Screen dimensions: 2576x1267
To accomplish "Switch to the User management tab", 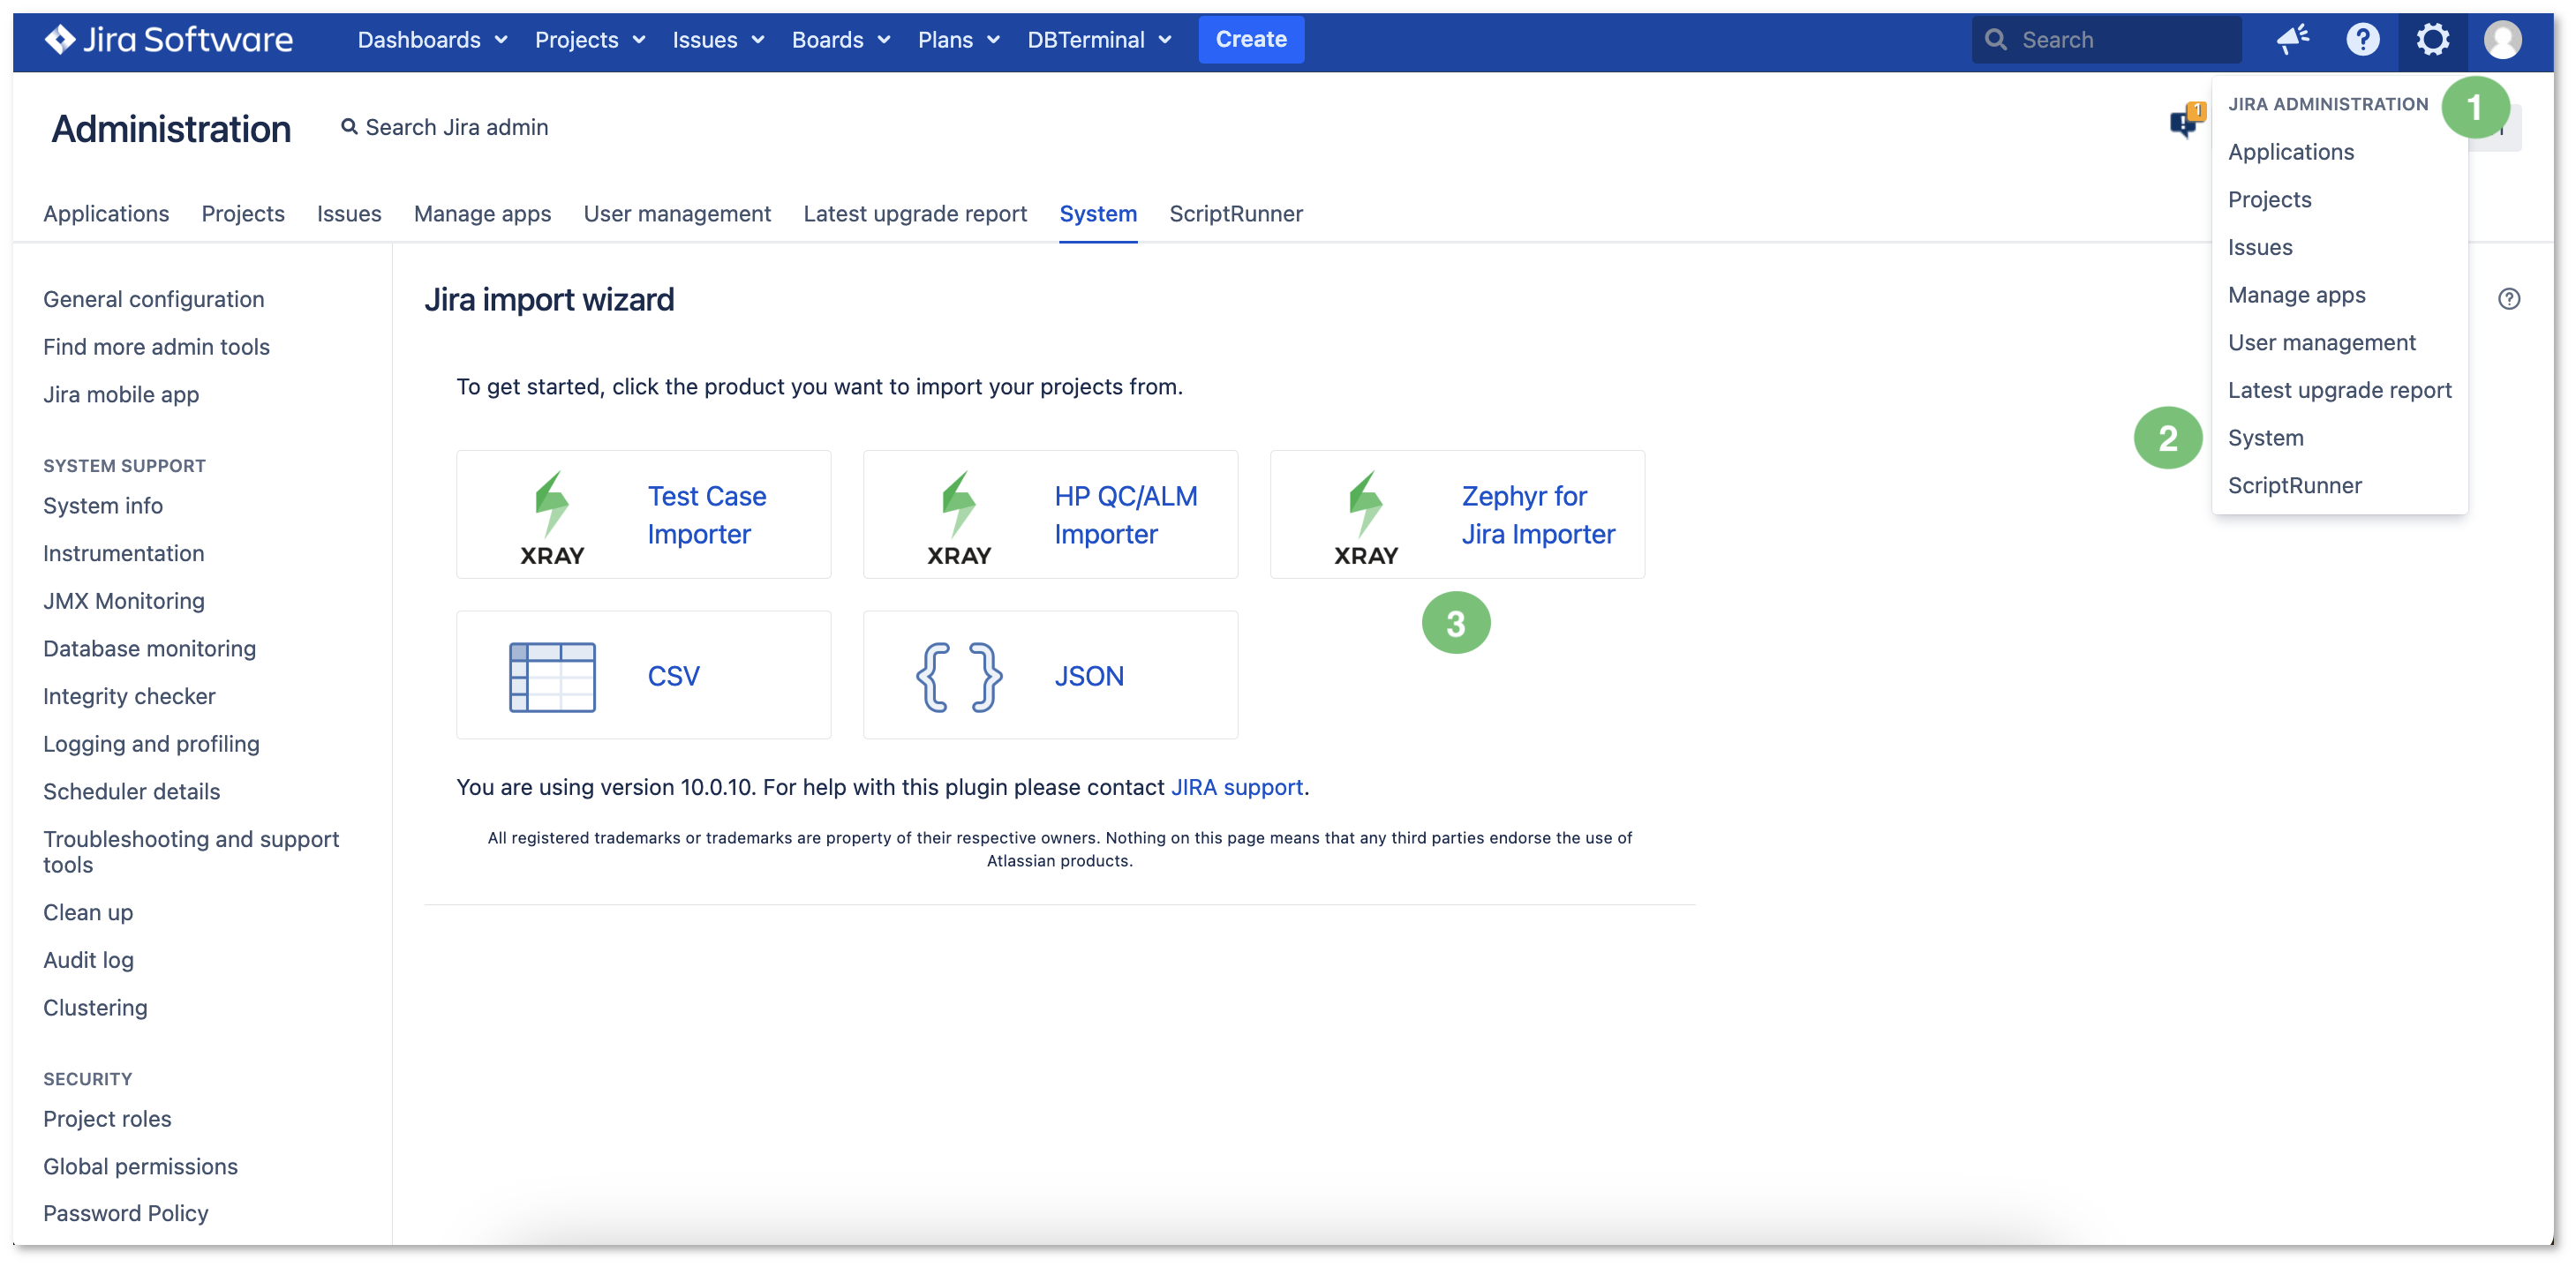I will 677,214.
